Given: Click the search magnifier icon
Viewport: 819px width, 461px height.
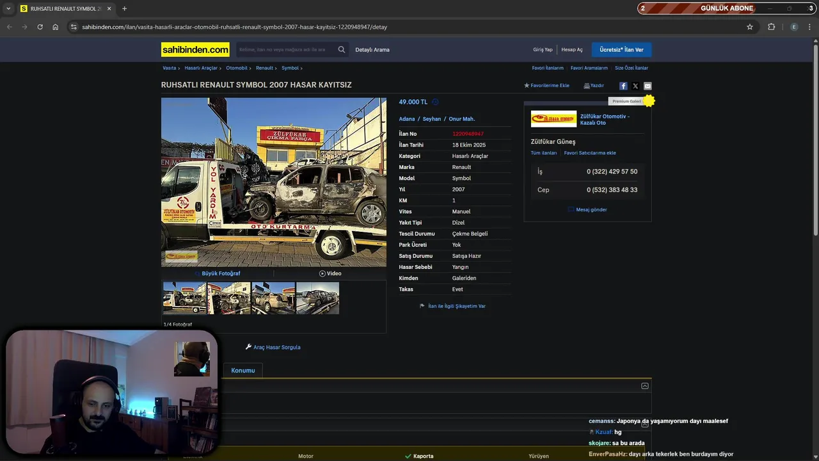Looking at the screenshot, I should point(342,49).
